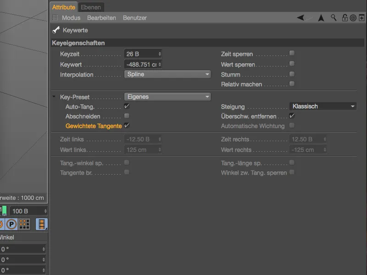Navigate back using the left arrow icon
The width and height of the screenshot is (367, 275).
(300, 17)
